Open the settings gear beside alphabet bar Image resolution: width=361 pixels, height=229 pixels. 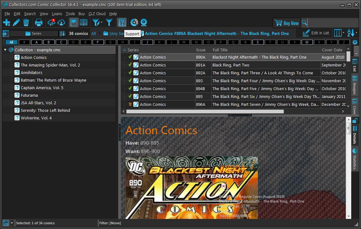tap(355, 42)
